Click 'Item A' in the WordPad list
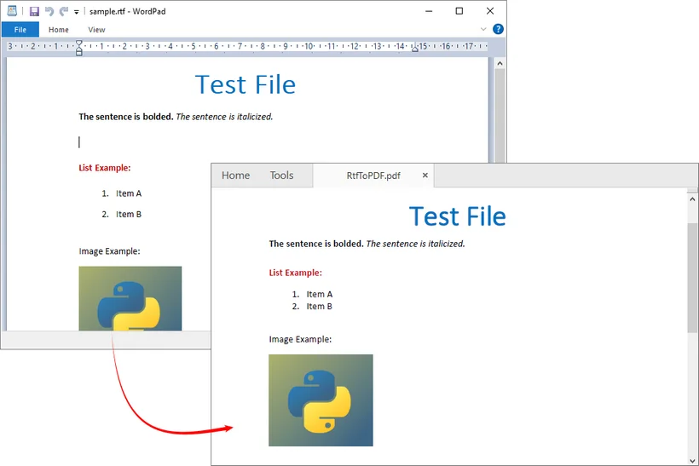 pos(129,193)
